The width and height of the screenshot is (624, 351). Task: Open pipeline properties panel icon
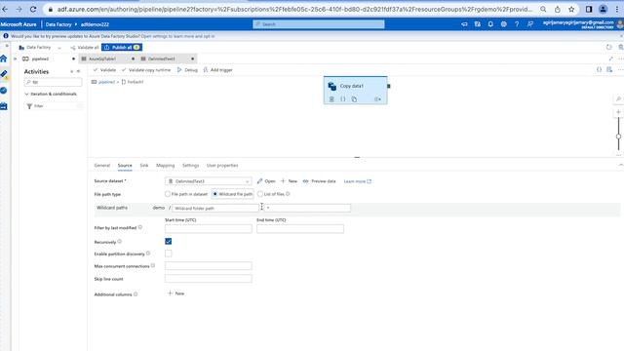[609, 69]
